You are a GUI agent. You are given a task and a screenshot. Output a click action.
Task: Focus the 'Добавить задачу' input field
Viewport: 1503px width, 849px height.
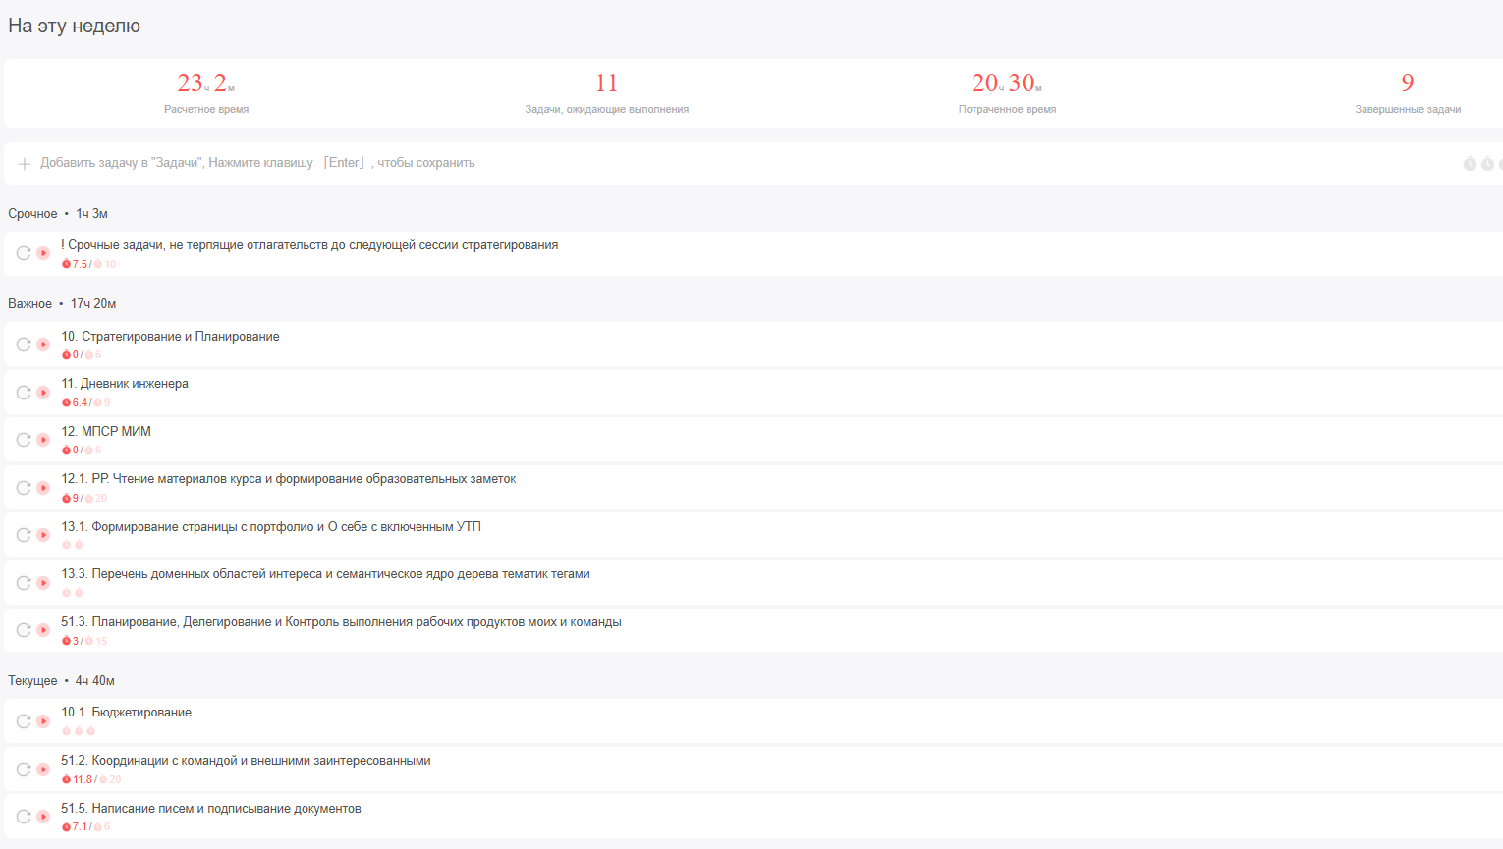257,163
